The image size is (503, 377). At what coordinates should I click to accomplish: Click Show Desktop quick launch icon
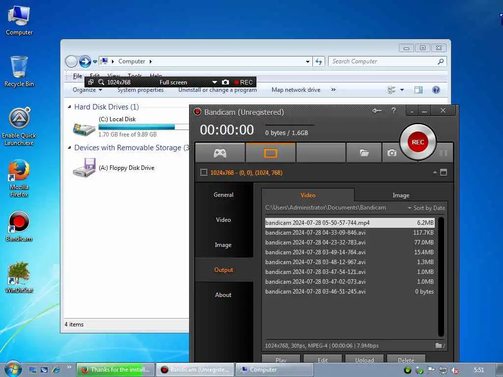pyautogui.click(x=33, y=370)
